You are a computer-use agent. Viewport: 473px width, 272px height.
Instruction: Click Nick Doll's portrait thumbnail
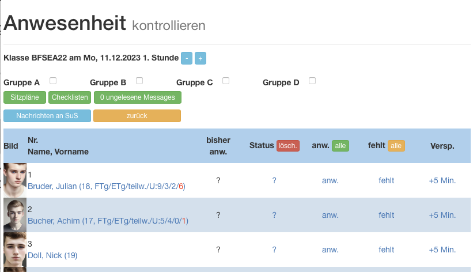[x=15, y=250]
